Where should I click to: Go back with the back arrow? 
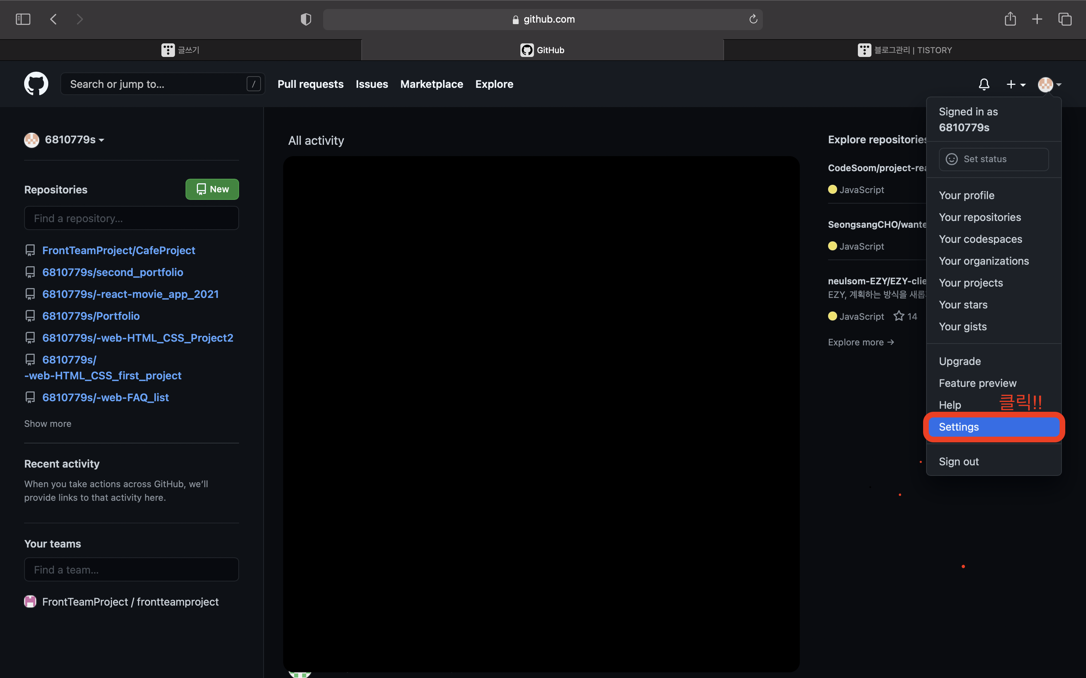coord(54,19)
